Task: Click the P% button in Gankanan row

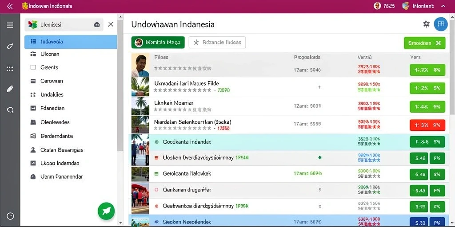Action: point(437,191)
